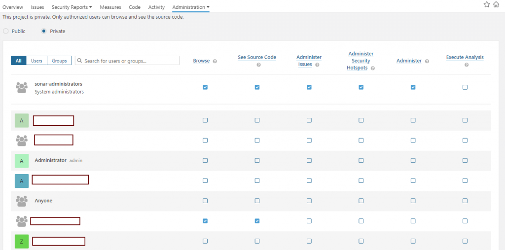Open help icon beside Administer Security Hotspots
Screen dimensions: 505x250
pyautogui.click(x=373, y=69)
